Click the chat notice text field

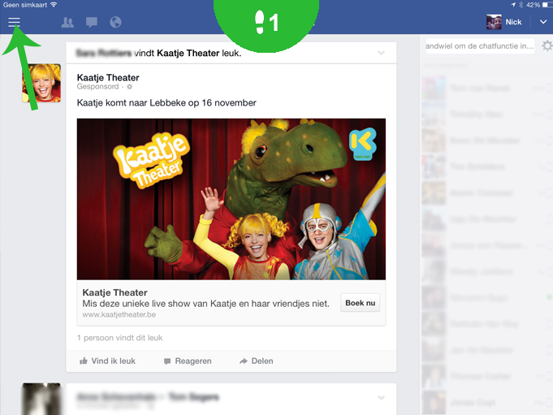480,45
